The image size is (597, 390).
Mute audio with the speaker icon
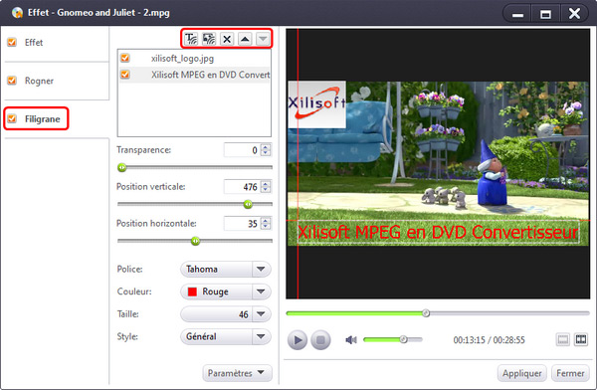point(351,339)
